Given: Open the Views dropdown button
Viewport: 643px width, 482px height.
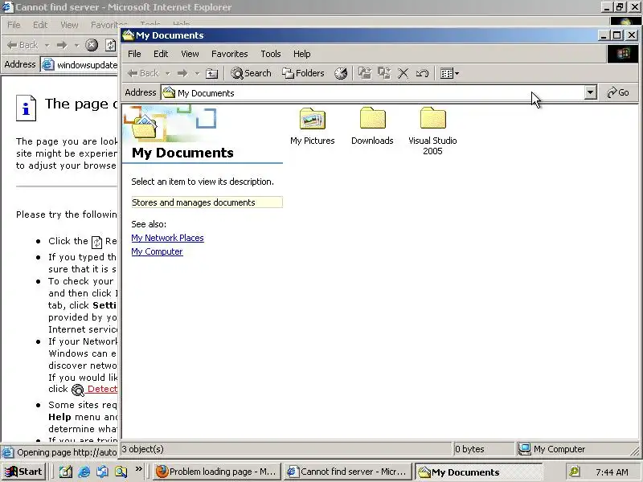Looking at the screenshot, I should [x=449, y=73].
